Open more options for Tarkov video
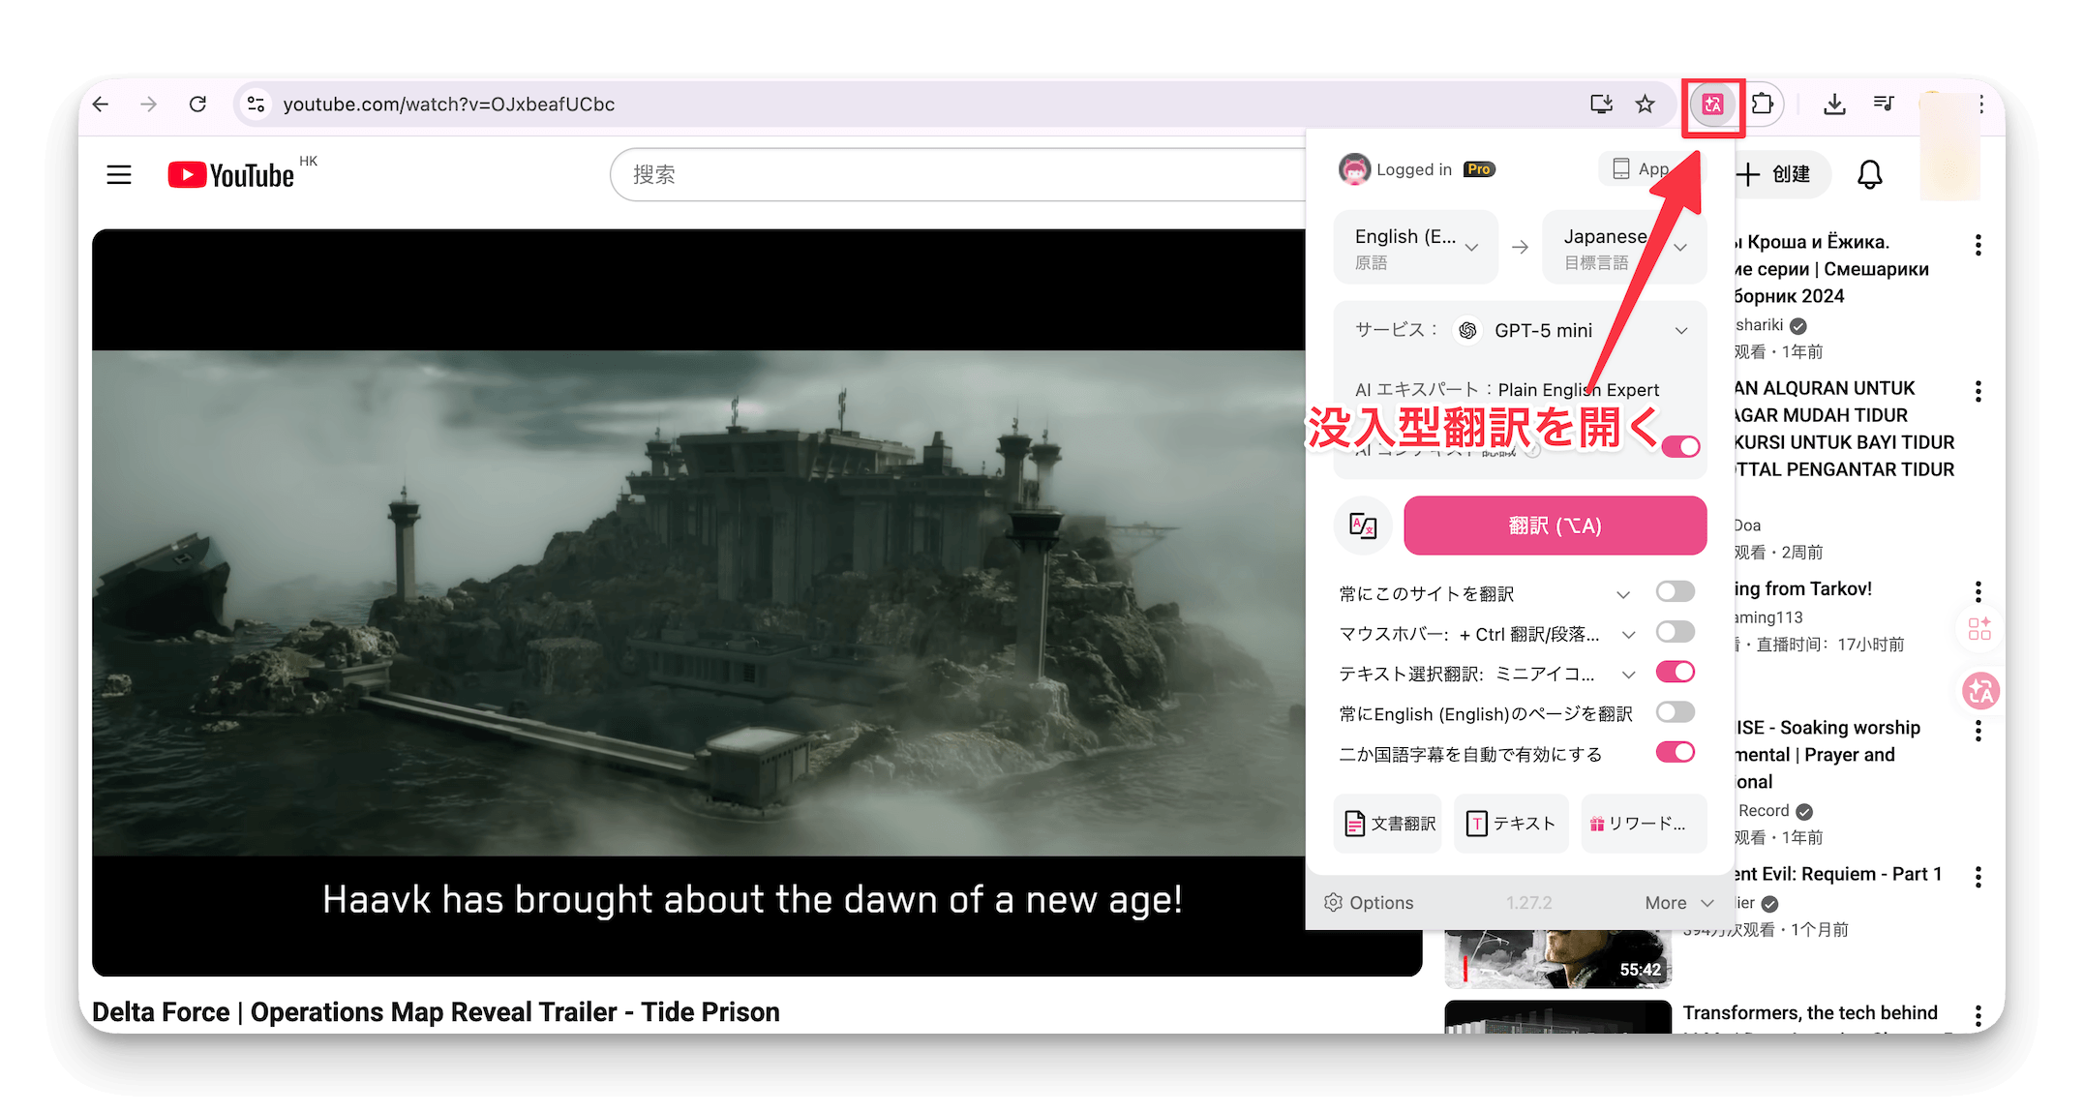 [x=1978, y=591]
